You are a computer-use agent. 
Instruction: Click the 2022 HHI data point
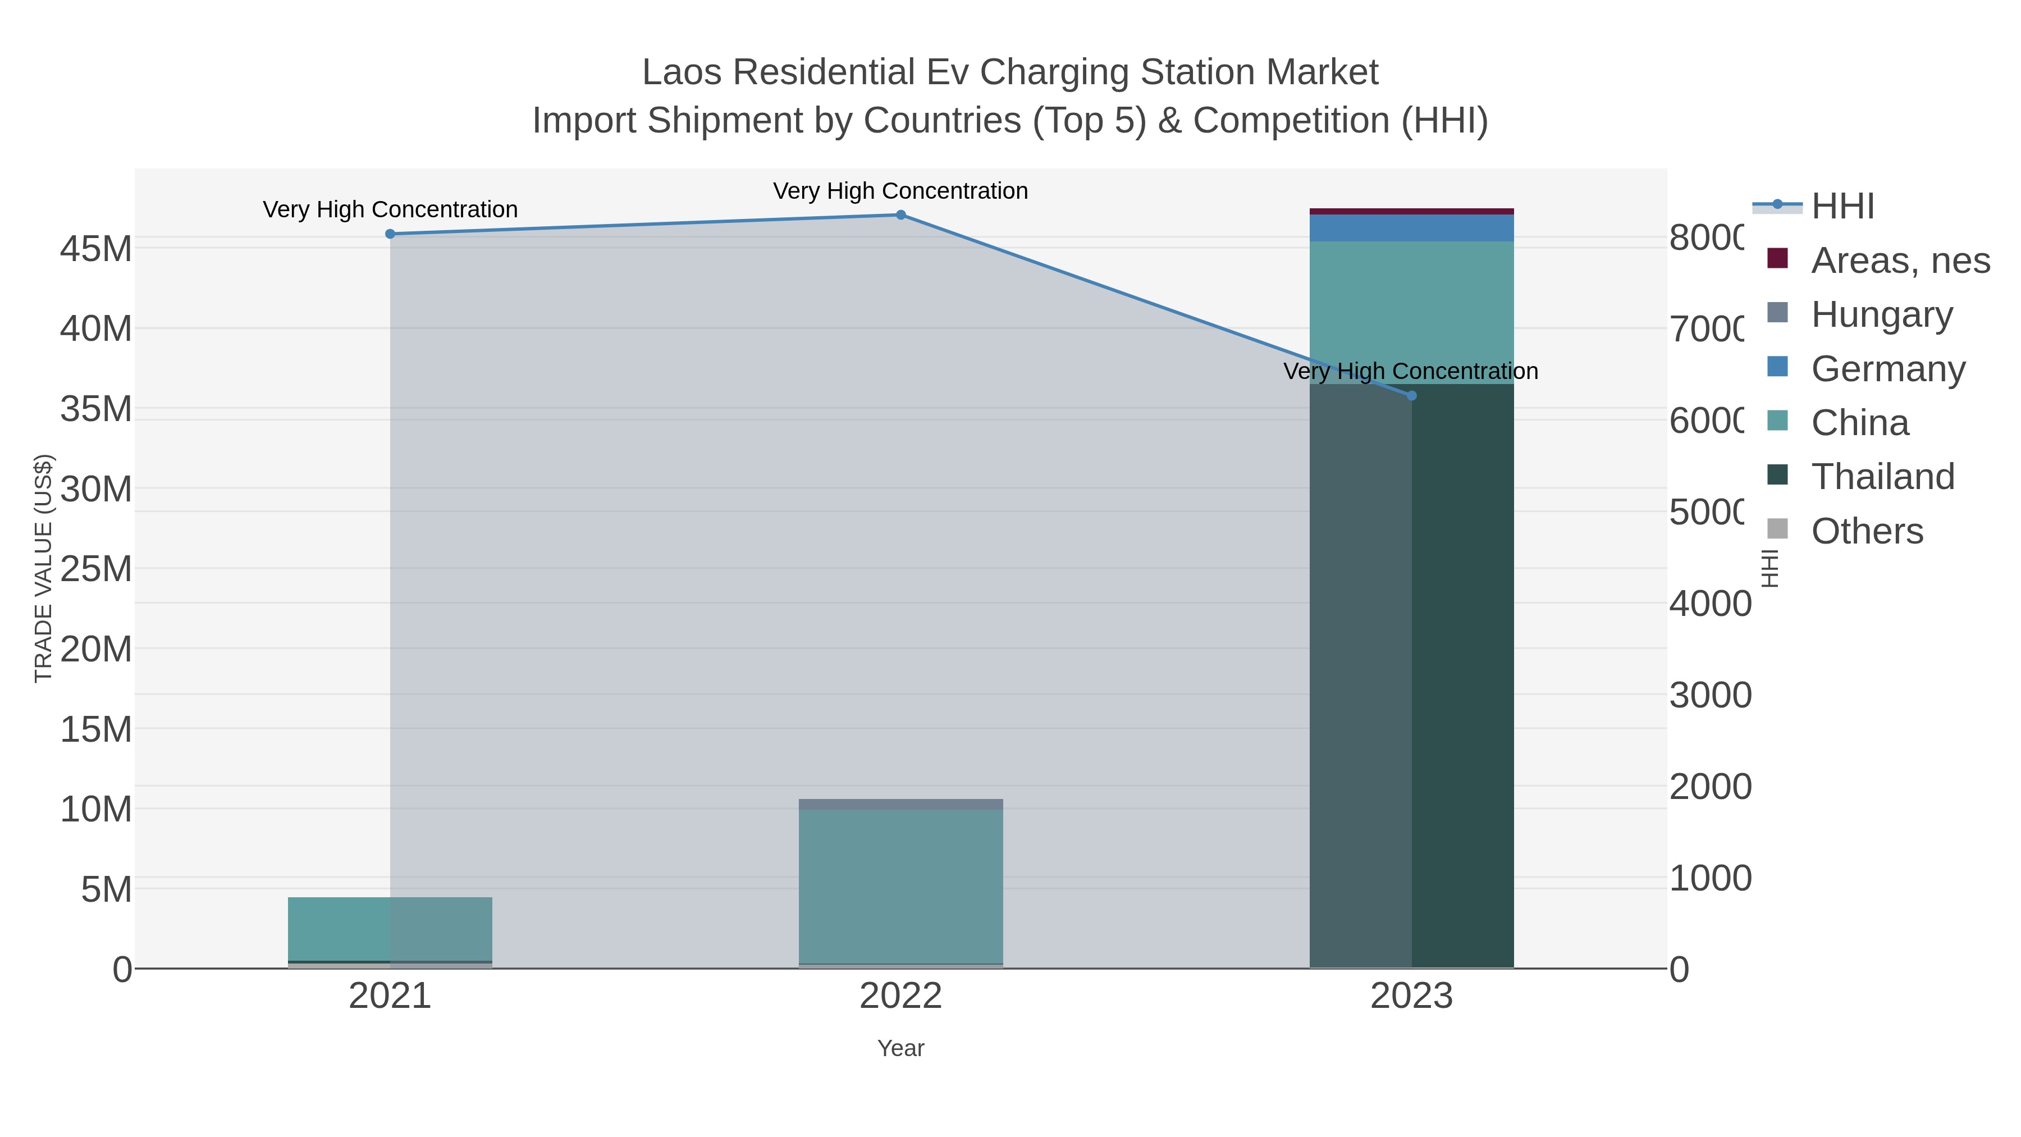[x=900, y=215]
